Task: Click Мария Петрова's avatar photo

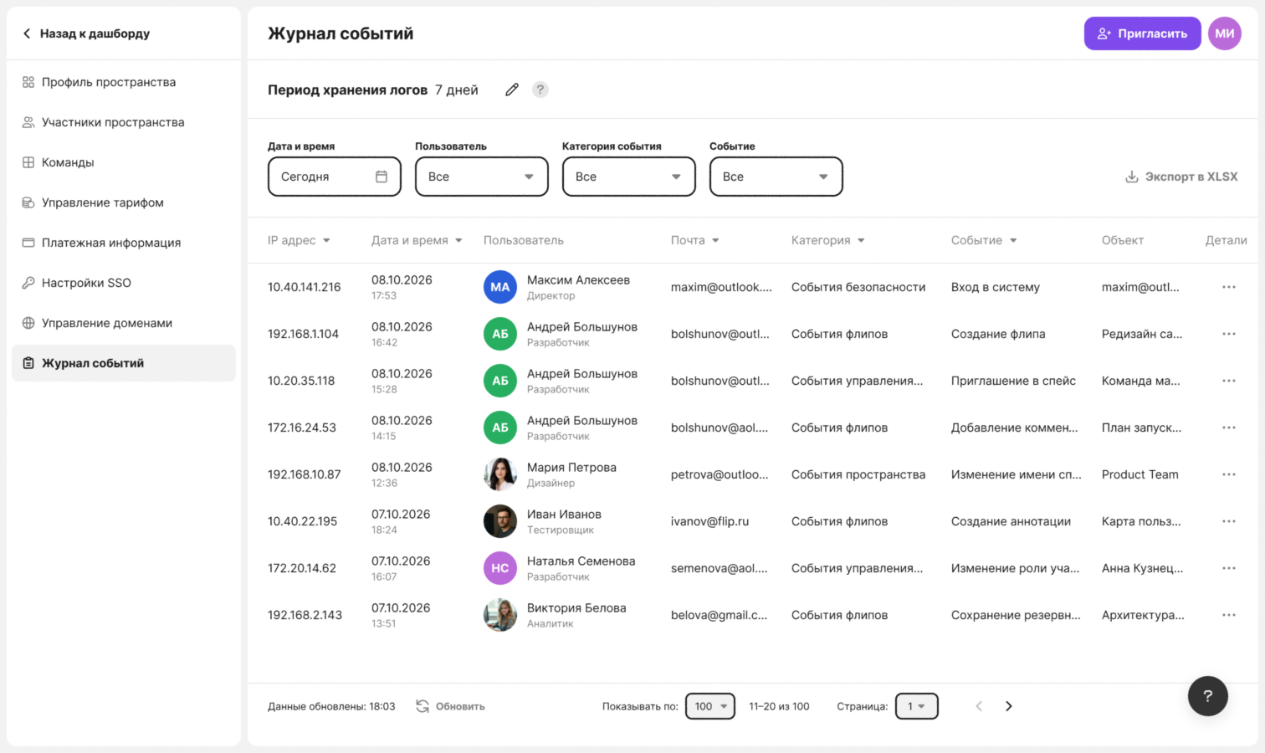Action: click(x=500, y=474)
